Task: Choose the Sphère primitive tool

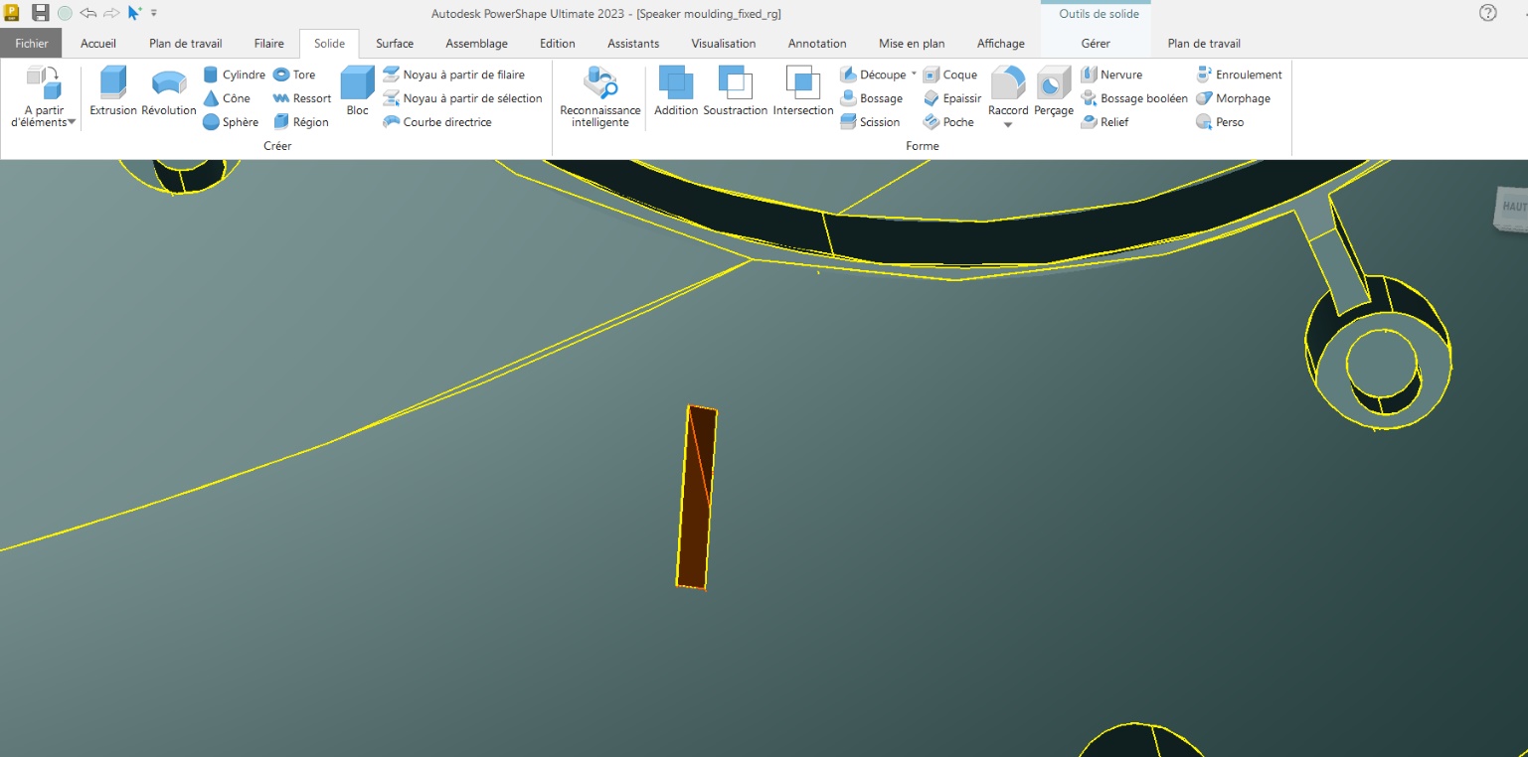Action: (231, 122)
